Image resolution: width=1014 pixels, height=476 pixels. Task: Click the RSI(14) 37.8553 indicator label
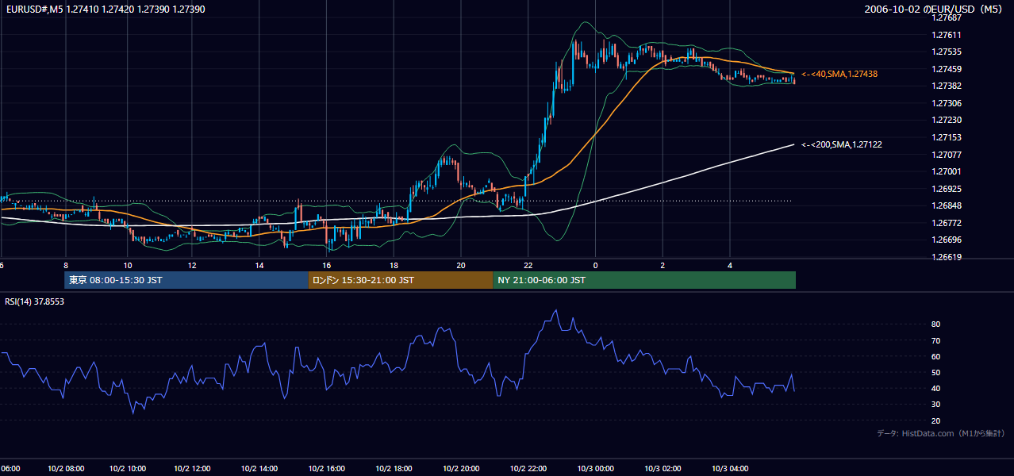click(34, 301)
